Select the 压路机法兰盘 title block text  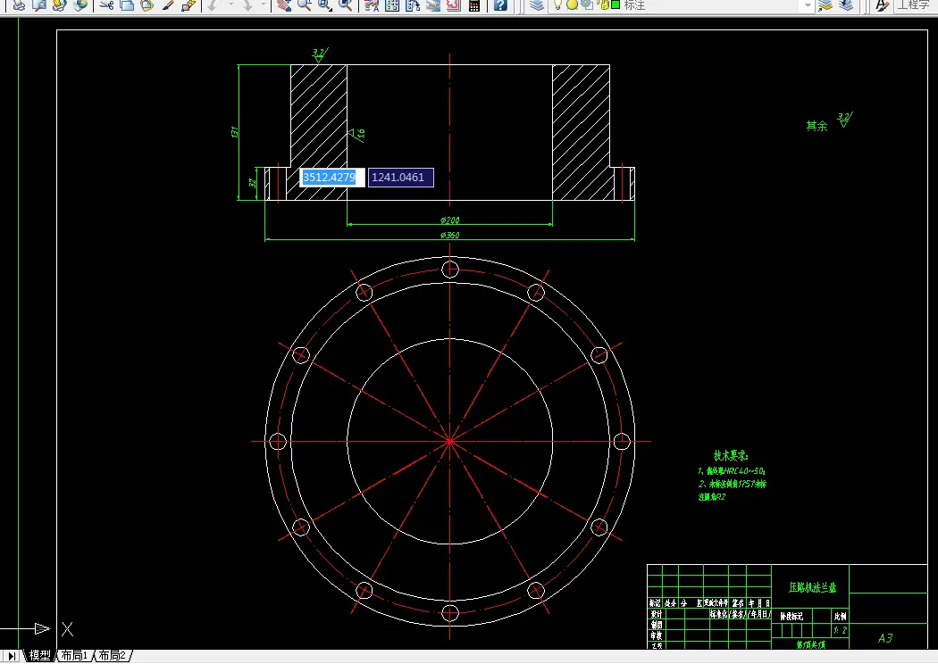[x=812, y=587]
